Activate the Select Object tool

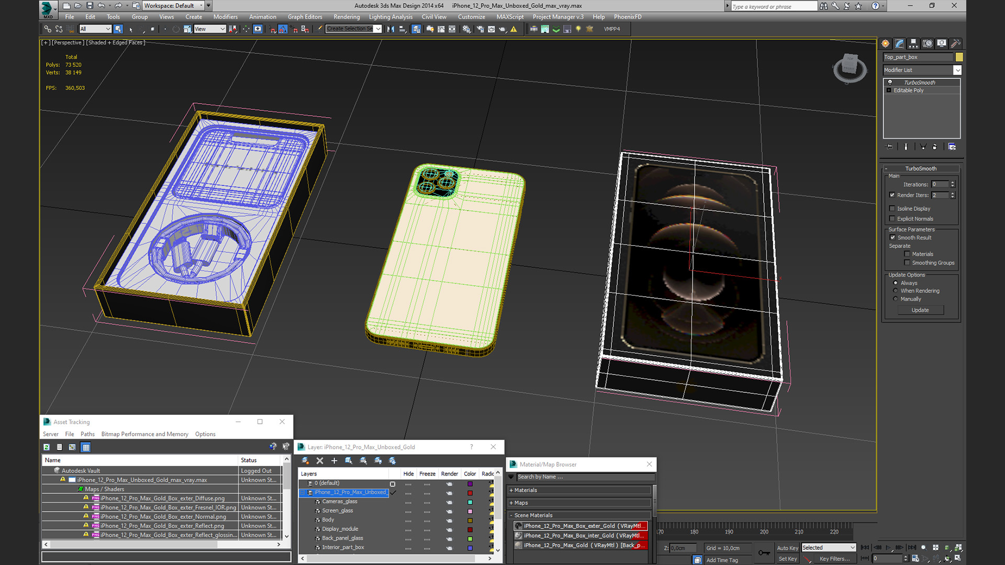(118, 29)
